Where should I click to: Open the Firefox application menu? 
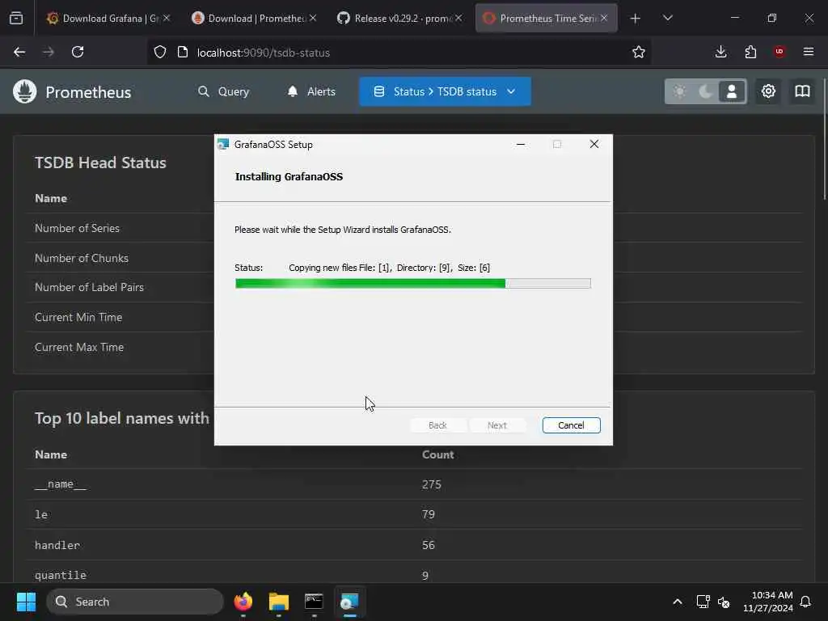click(808, 52)
